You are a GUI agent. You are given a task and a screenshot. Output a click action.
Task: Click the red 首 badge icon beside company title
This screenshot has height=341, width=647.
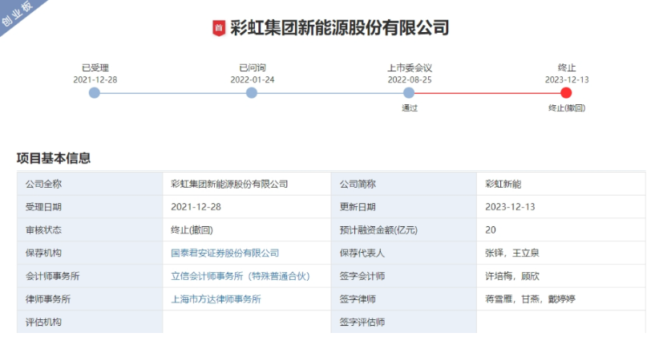219,28
